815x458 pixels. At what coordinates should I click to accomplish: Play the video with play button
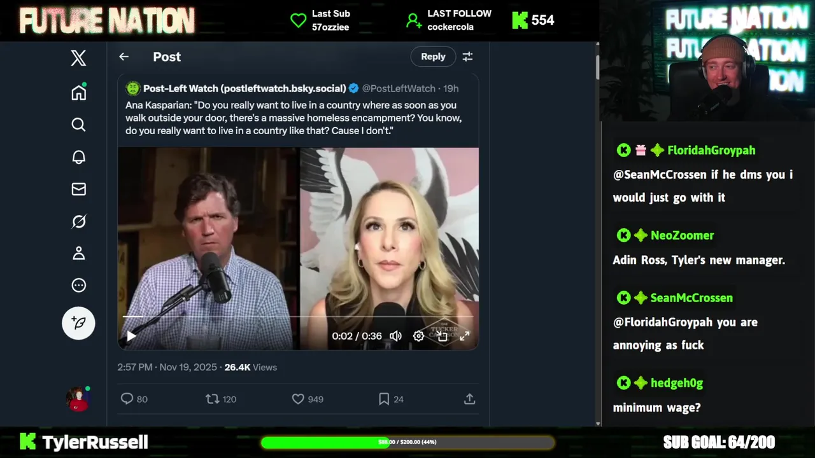[131, 336]
